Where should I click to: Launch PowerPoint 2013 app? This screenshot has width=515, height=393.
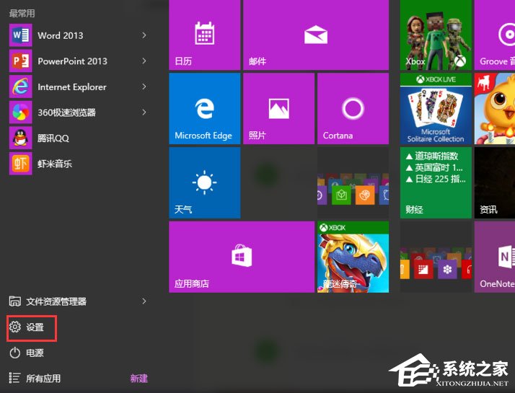coord(71,61)
